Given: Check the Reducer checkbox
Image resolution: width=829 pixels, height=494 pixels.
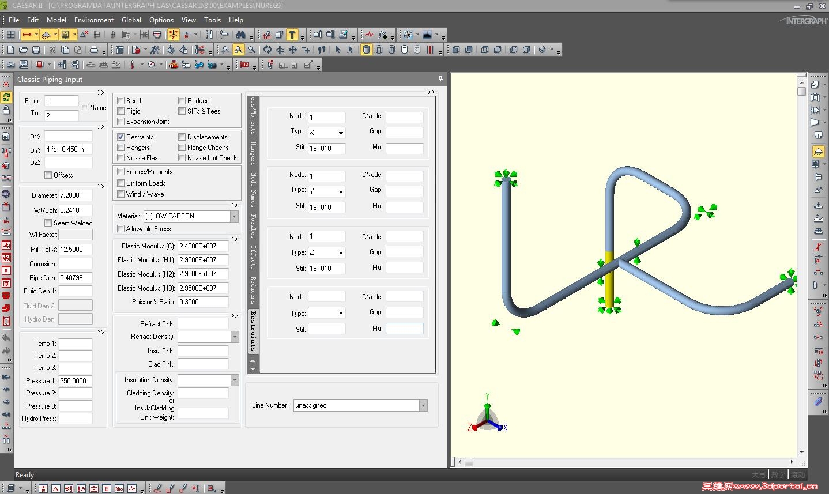Looking at the screenshot, I should [x=182, y=101].
